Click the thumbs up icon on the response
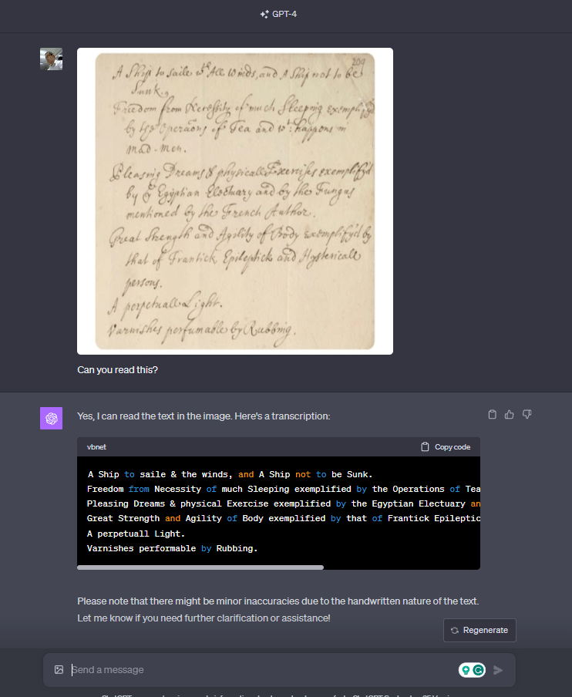The width and height of the screenshot is (572, 697). (510, 415)
